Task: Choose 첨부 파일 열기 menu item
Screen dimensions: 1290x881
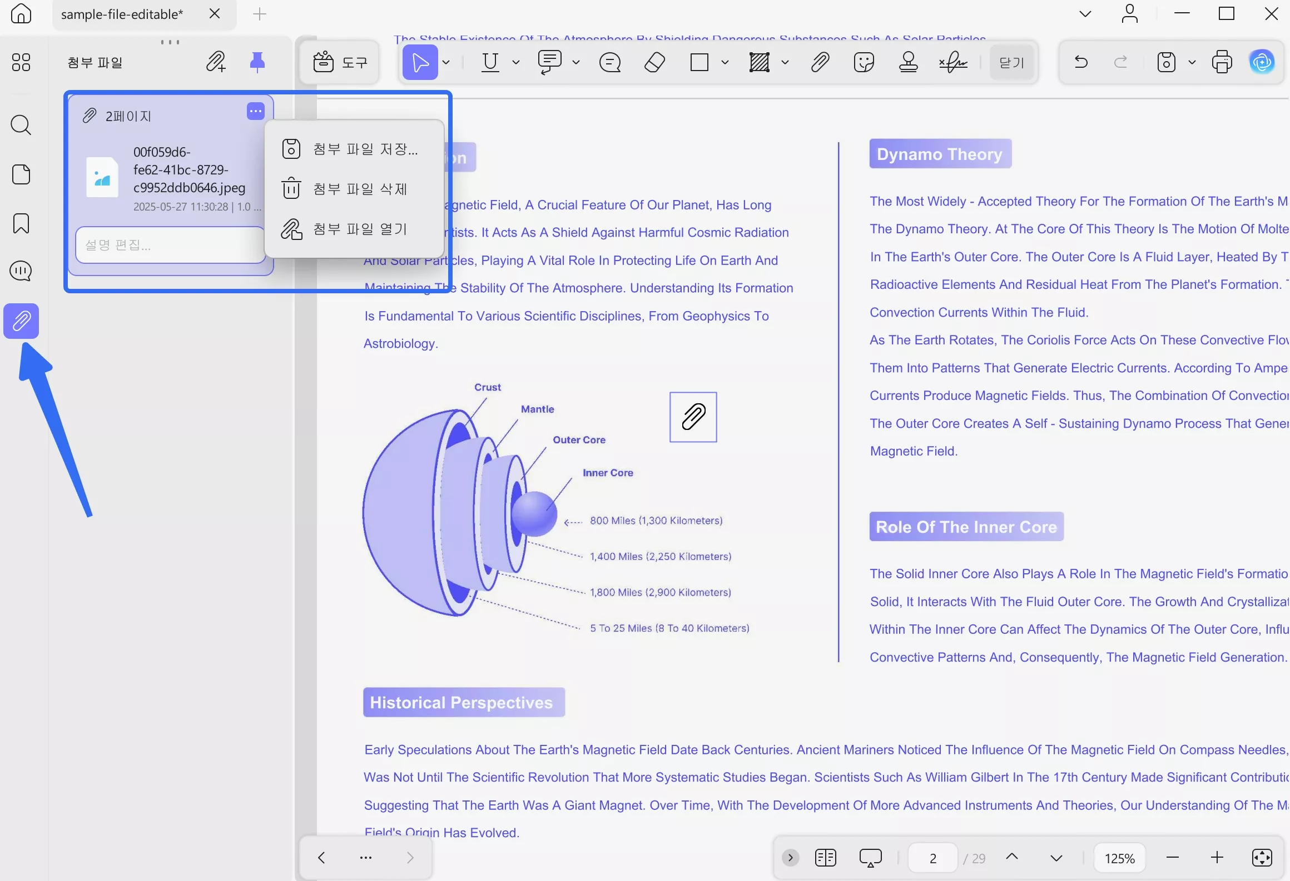Action: click(354, 229)
